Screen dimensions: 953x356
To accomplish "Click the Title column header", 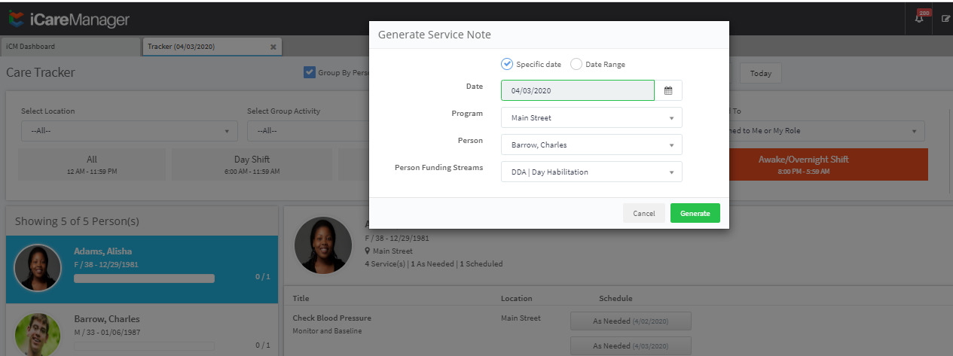I will click(x=301, y=299).
